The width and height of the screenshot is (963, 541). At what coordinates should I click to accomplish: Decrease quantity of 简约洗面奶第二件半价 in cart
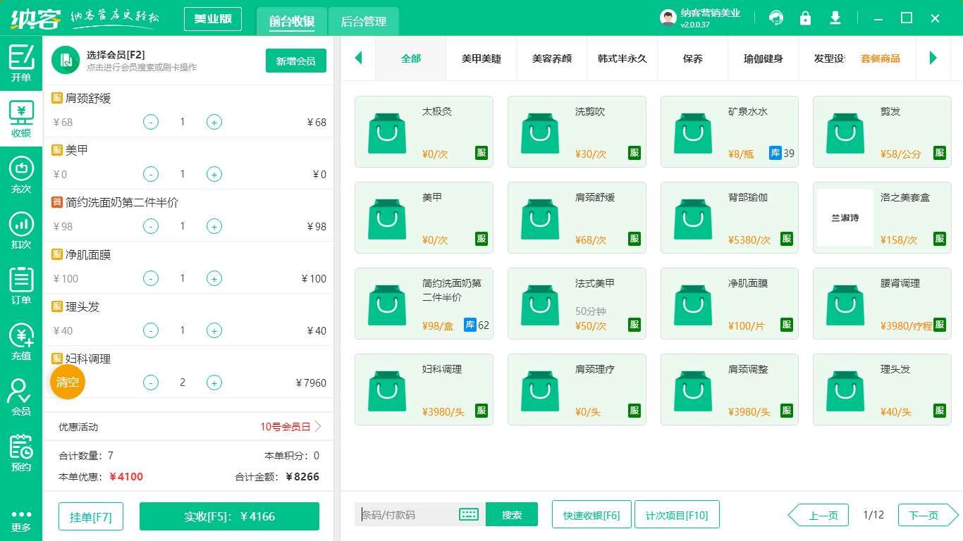coord(151,226)
